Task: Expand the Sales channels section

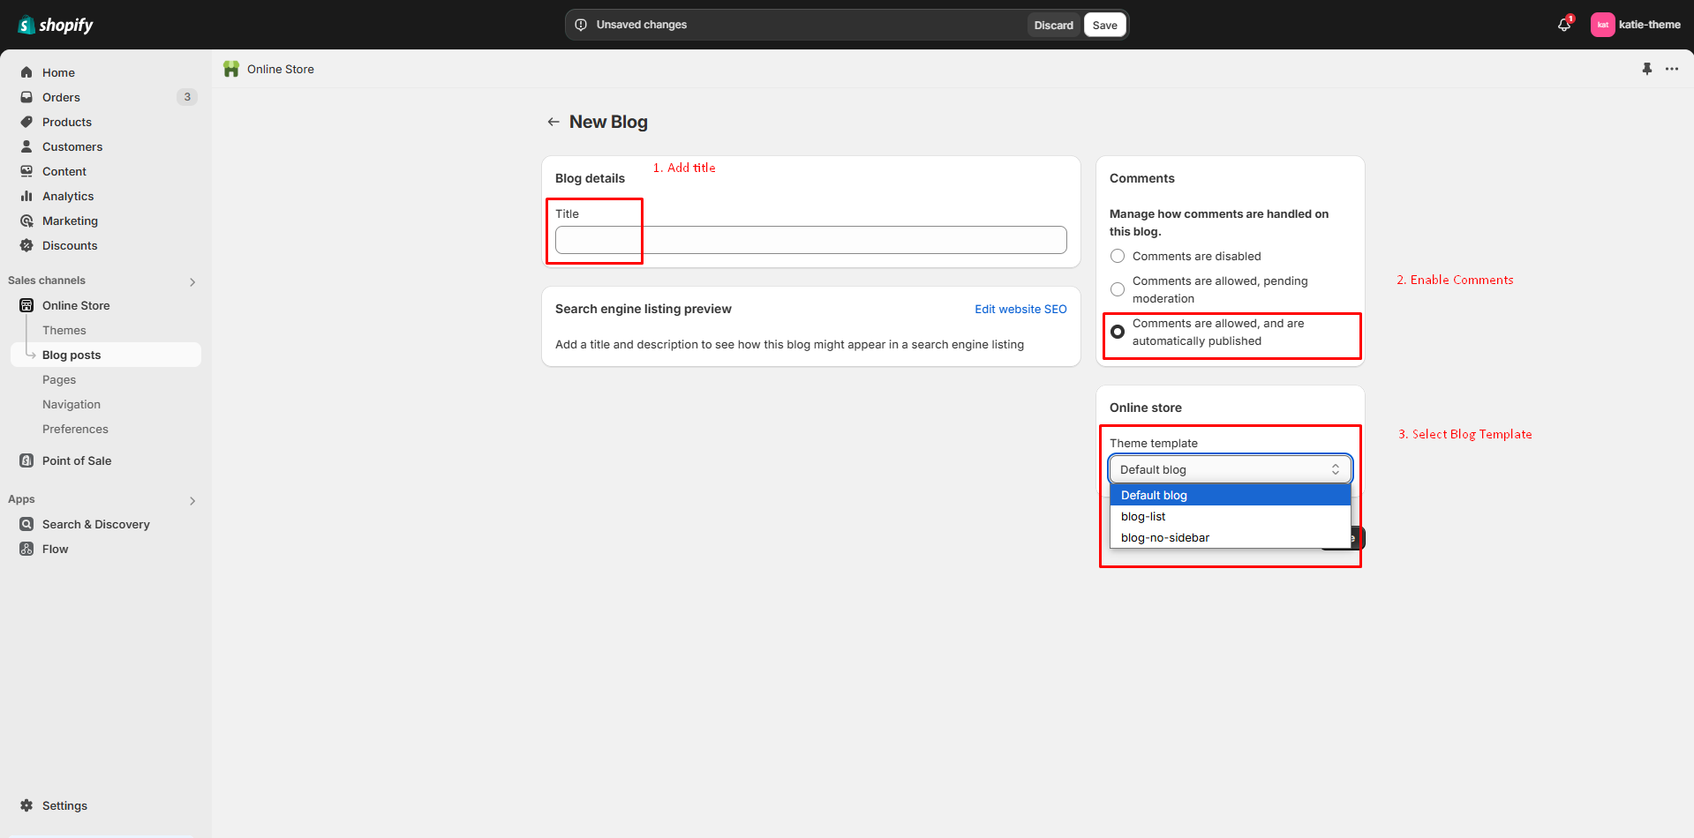Action: 192,281
